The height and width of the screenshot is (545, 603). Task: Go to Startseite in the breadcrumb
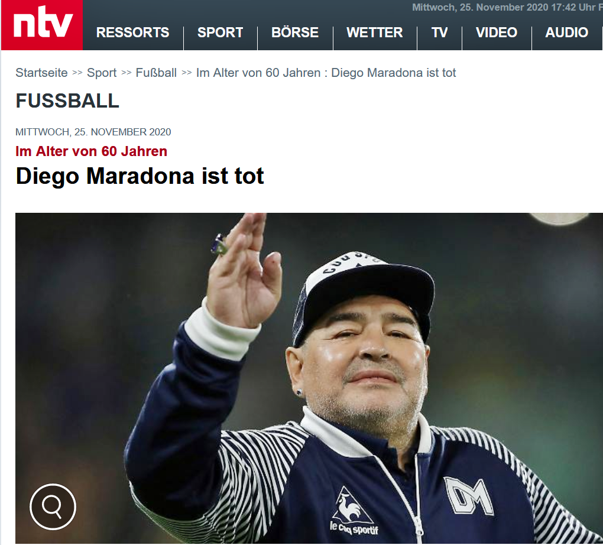pos(41,73)
